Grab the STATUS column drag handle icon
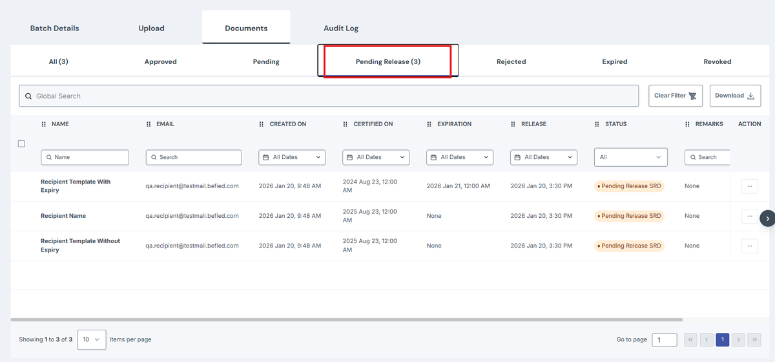Image resolution: width=775 pixels, height=362 pixels. [597, 124]
